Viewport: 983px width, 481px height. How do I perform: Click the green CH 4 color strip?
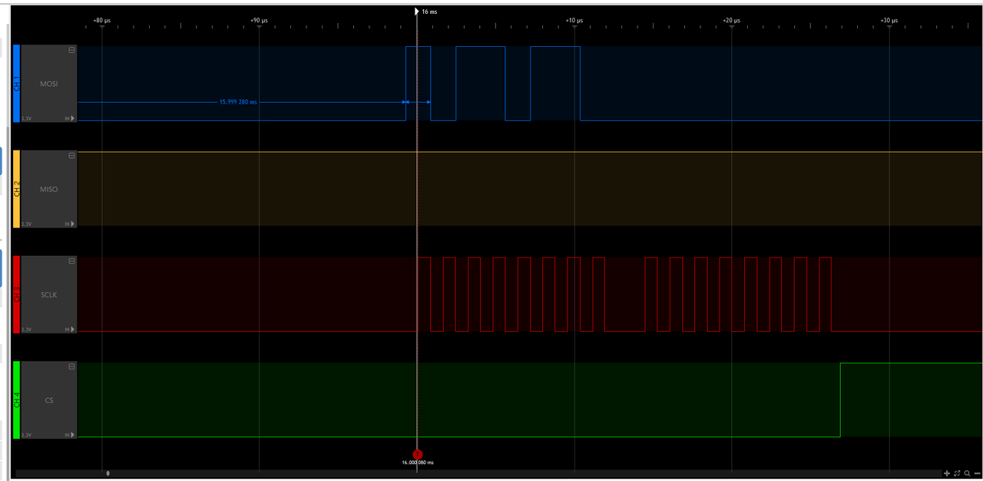[16, 400]
